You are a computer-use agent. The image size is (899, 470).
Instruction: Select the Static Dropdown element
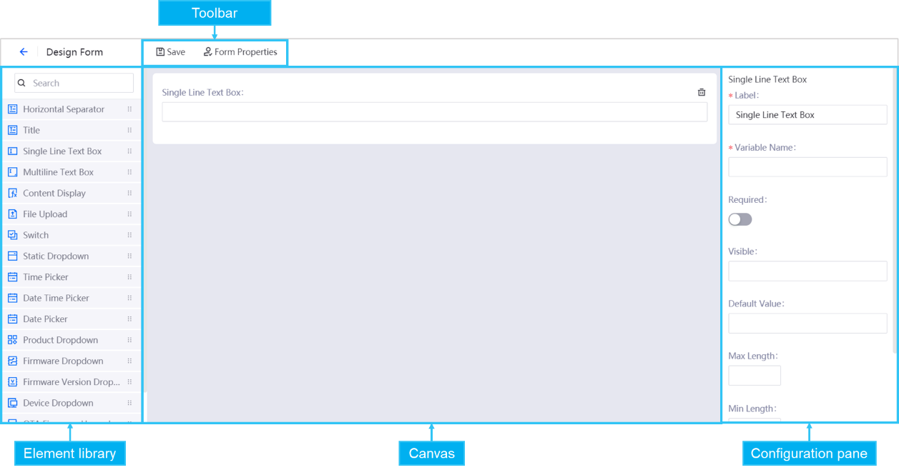[x=56, y=256]
